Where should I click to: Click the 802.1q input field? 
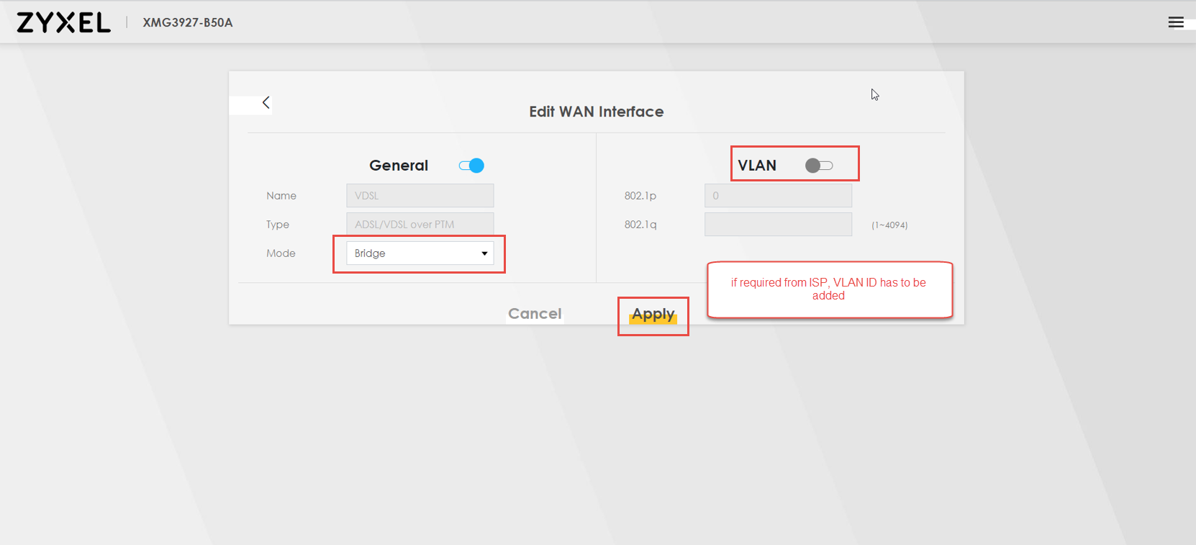[779, 225]
